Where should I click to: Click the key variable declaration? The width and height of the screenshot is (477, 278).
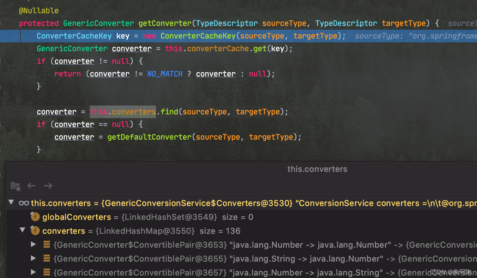(x=123, y=36)
